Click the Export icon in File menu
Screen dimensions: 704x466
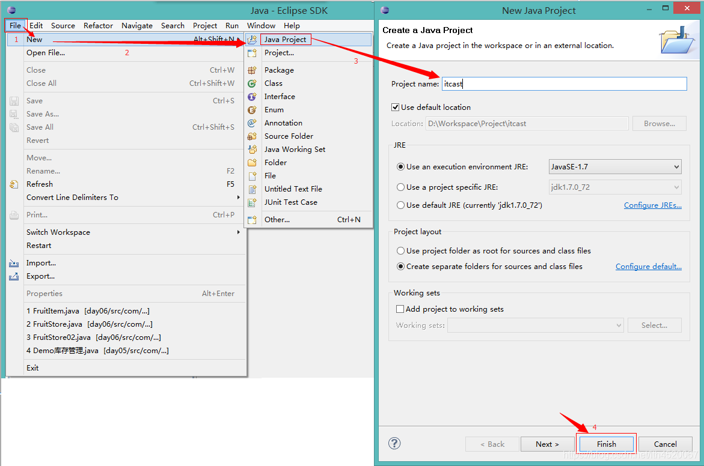pos(14,276)
